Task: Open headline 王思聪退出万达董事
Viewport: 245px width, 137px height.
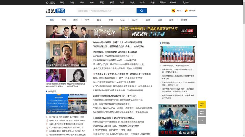Action: [x=113, y=118]
